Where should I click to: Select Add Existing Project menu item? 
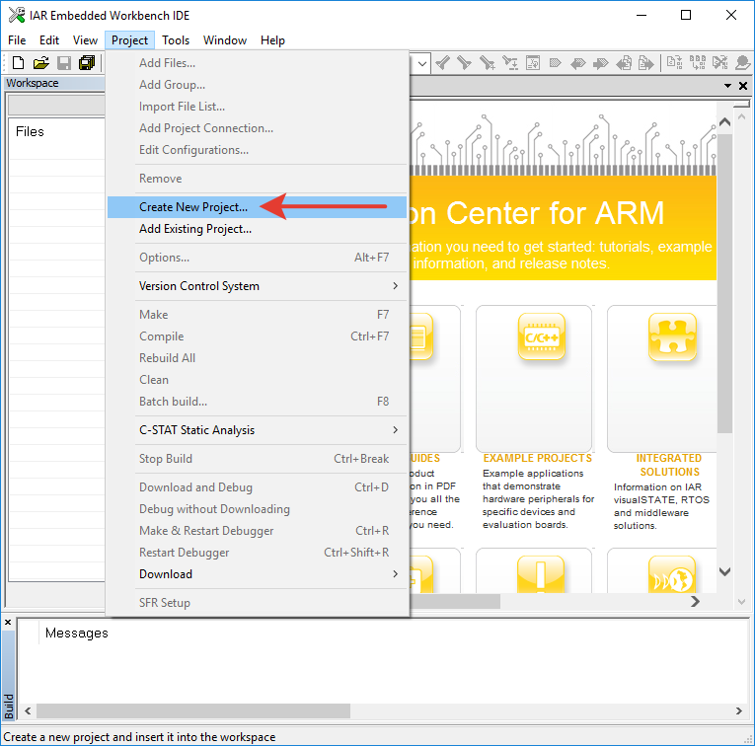[x=195, y=229]
